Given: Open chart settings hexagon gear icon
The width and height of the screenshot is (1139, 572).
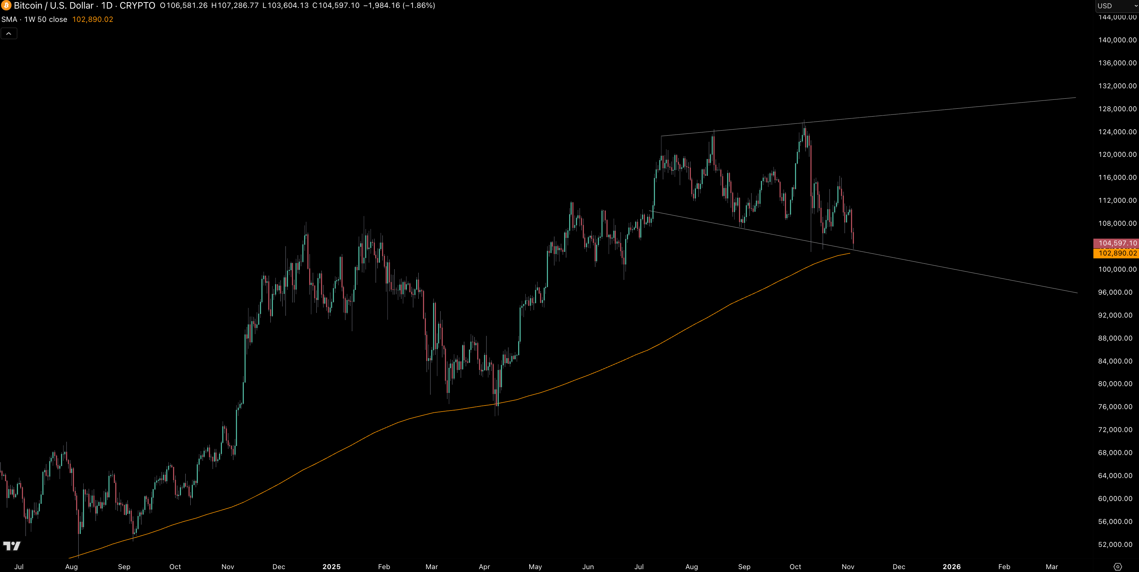Looking at the screenshot, I should [x=1117, y=566].
